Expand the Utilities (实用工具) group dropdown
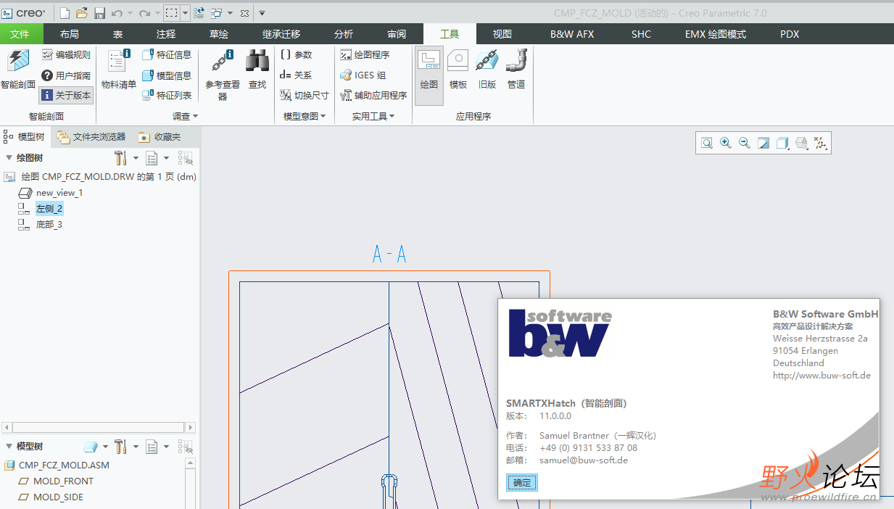Viewport: 894px width, 509px height. click(373, 116)
